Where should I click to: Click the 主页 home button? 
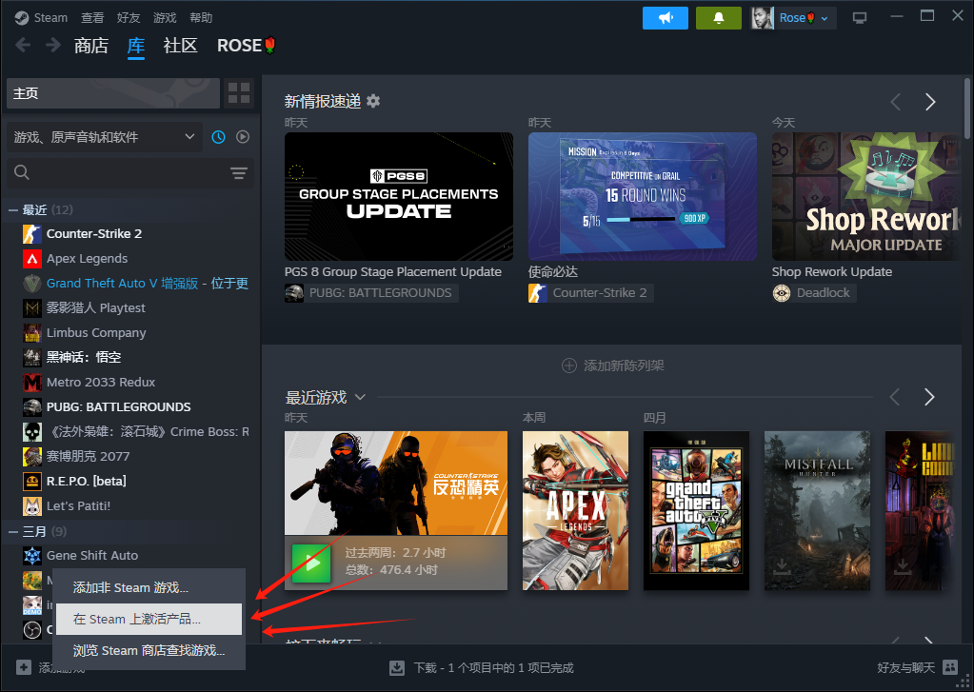click(x=113, y=93)
